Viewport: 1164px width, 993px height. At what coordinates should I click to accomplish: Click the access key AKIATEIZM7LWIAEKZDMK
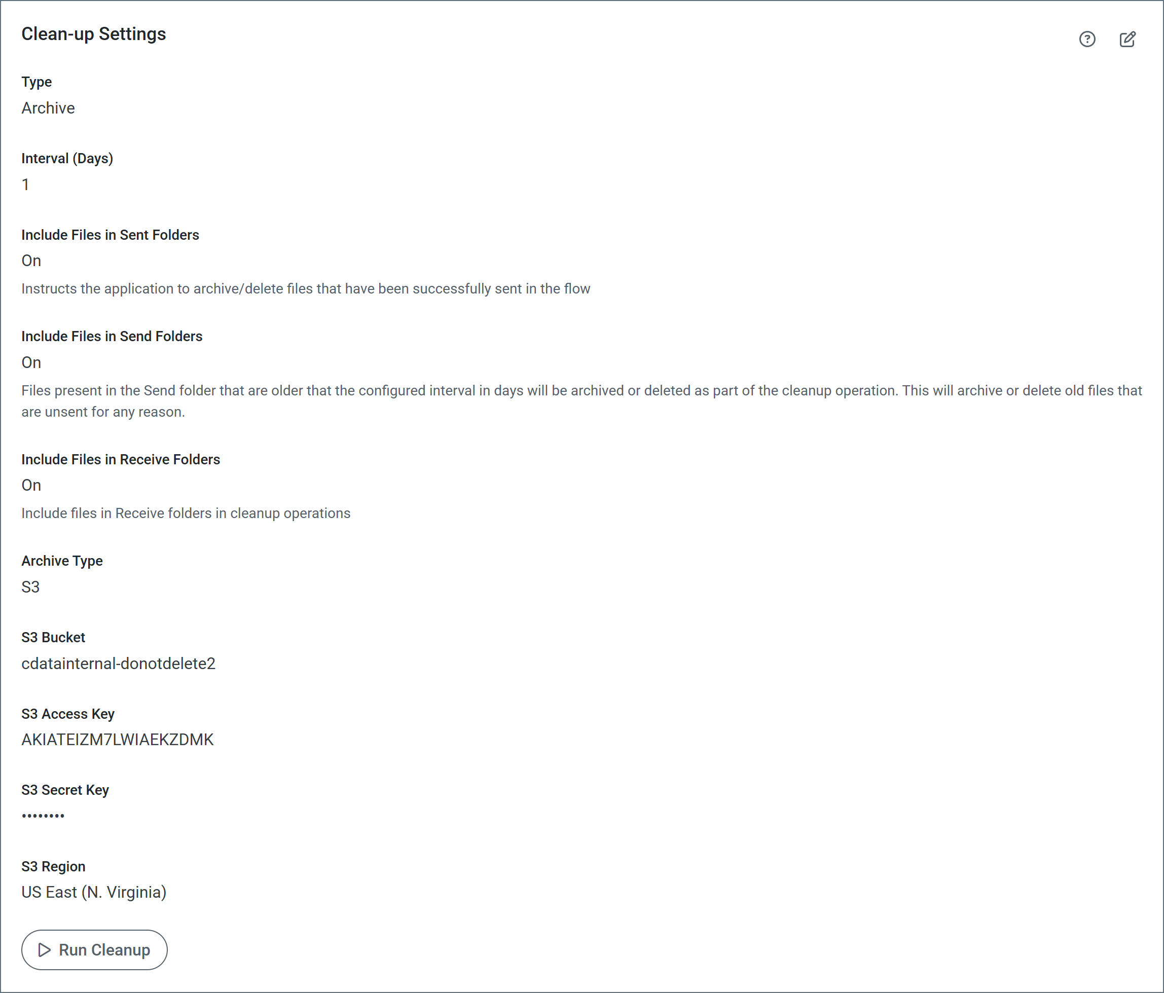pyautogui.click(x=118, y=740)
